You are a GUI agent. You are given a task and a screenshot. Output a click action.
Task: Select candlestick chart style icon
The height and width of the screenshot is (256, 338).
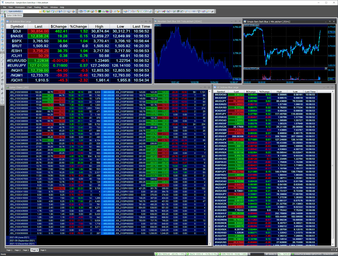tap(178, 11)
